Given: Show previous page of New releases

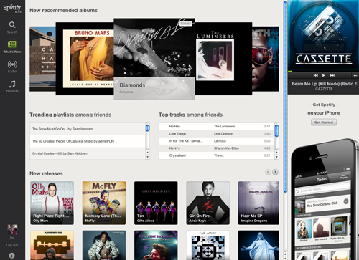Looking at the screenshot, I should point(268,172).
